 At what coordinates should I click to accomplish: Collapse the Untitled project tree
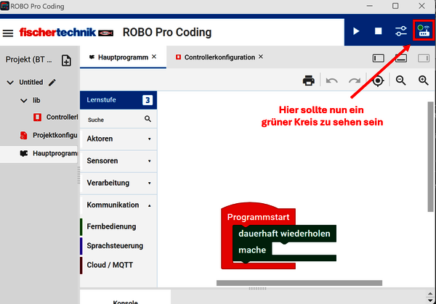10,83
